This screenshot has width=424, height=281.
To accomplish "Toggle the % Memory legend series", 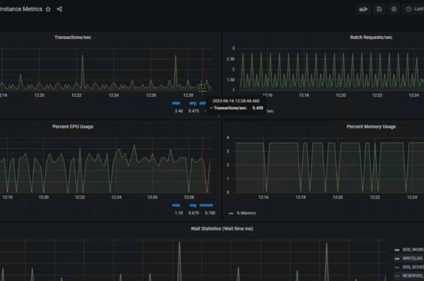I will pos(246,213).
